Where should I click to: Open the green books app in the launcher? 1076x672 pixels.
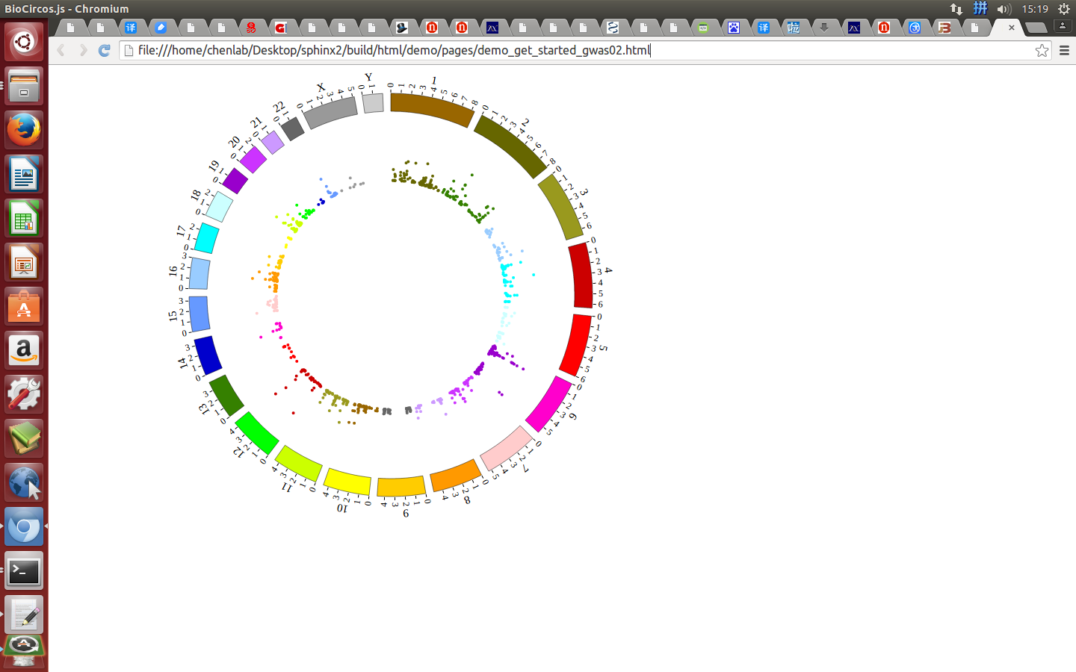24,438
